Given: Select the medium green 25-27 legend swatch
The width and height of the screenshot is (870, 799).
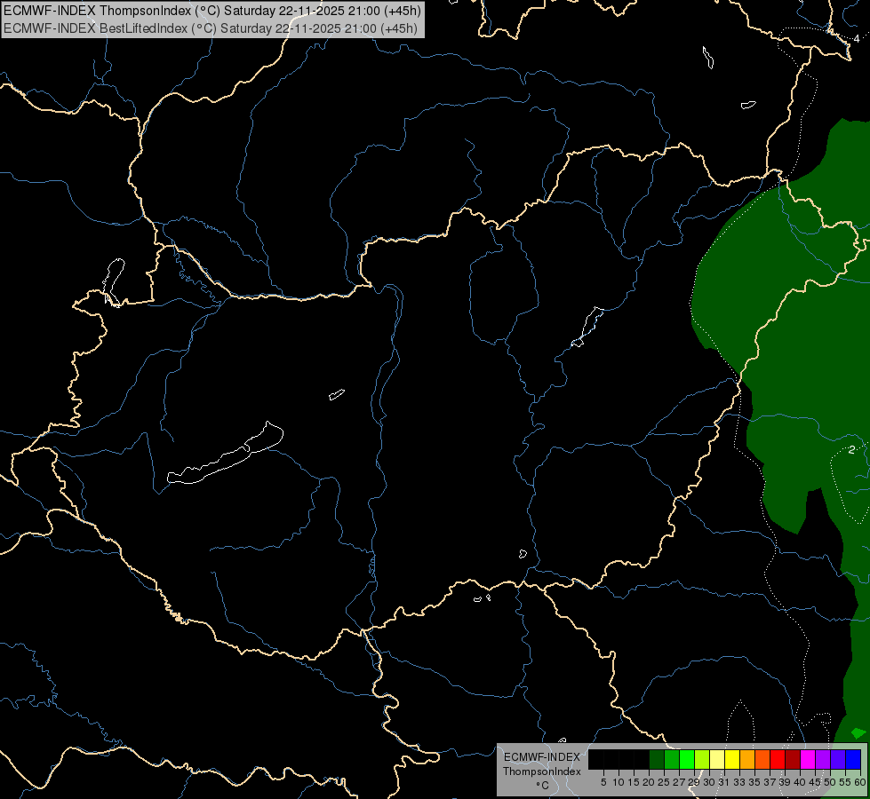Looking at the screenshot, I should [672, 759].
